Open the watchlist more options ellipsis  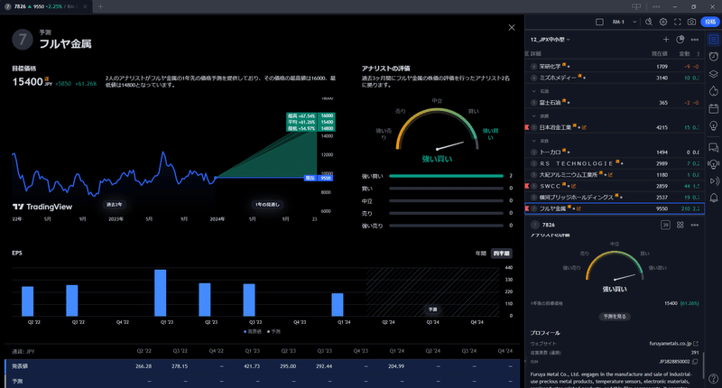pos(695,40)
